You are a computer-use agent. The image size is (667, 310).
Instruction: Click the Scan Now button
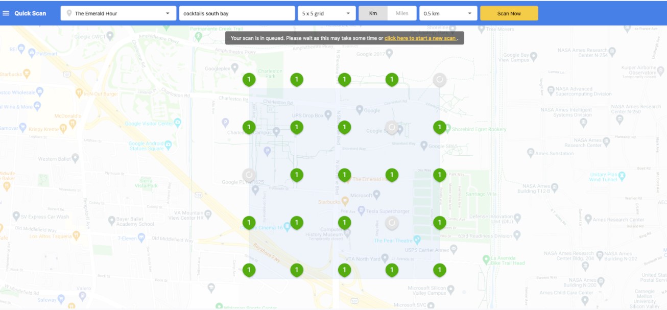[x=509, y=13]
